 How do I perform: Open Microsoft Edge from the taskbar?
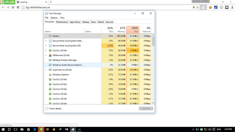pos(35,129)
